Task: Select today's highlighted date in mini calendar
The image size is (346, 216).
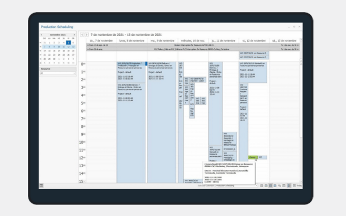Action: click(x=68, y=43)
